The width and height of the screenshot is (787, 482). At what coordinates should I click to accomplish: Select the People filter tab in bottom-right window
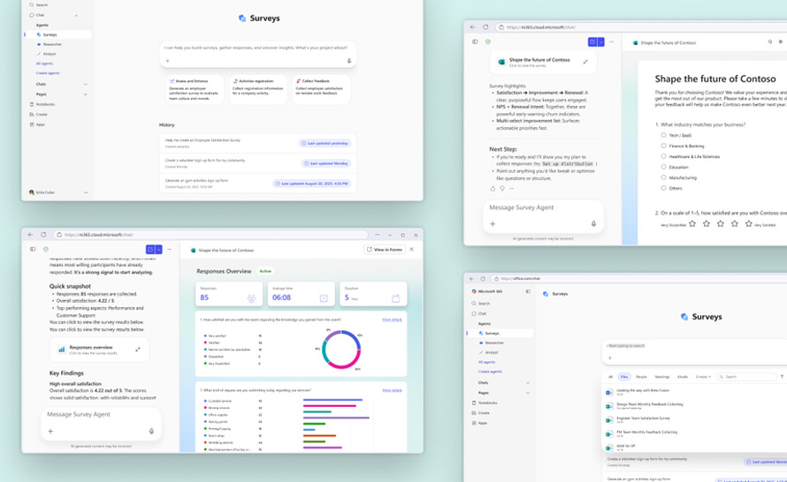click(641, 377)
